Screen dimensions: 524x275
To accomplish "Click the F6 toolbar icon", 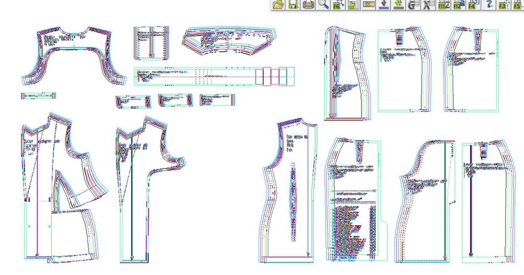I will point(338,5).
